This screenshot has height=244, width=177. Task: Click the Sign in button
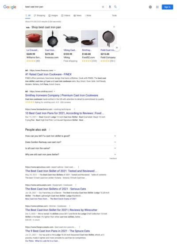167,7
